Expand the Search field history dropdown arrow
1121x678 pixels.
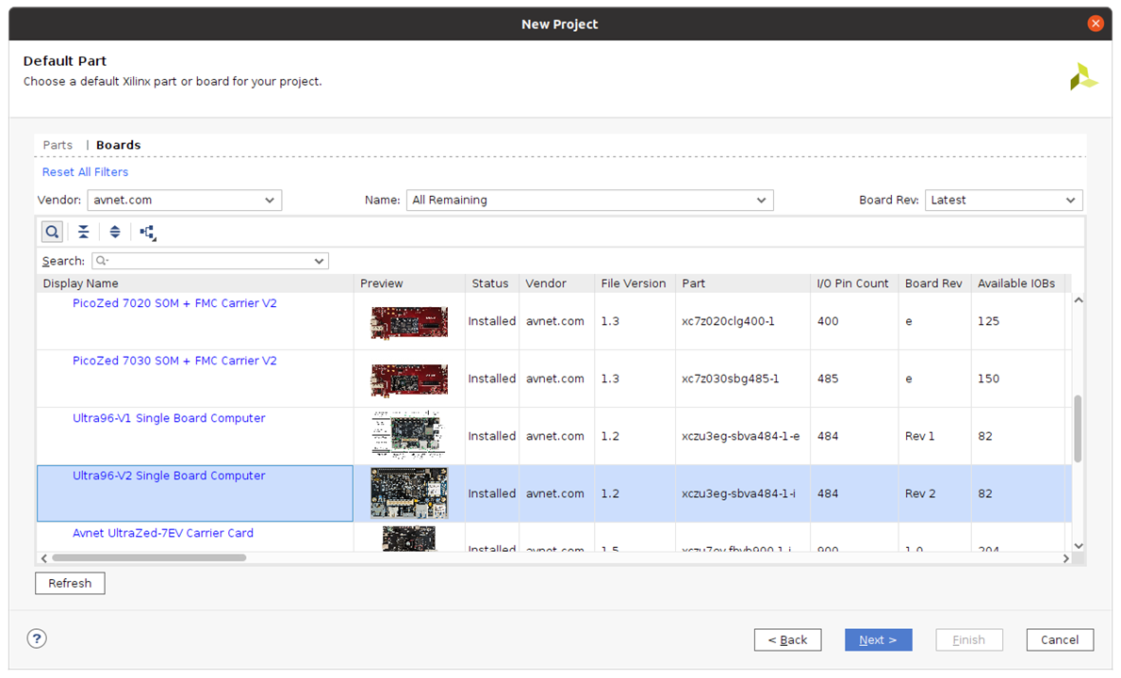[319, 261]
